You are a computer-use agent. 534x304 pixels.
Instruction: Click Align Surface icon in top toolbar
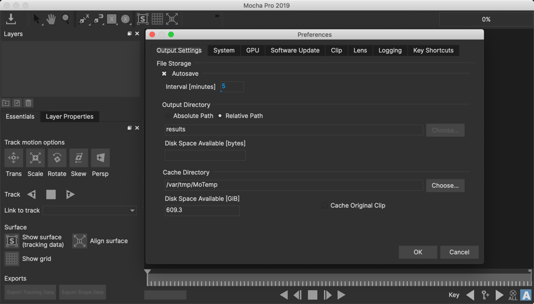tap(172, 19)
